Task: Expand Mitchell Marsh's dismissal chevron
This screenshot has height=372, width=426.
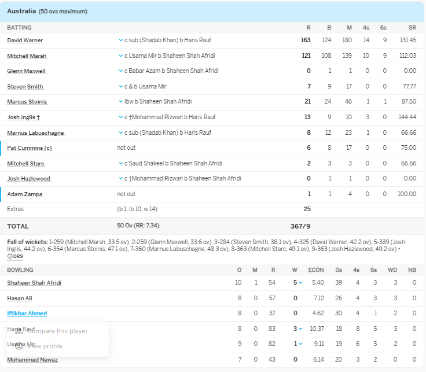Action: (120, 56)
